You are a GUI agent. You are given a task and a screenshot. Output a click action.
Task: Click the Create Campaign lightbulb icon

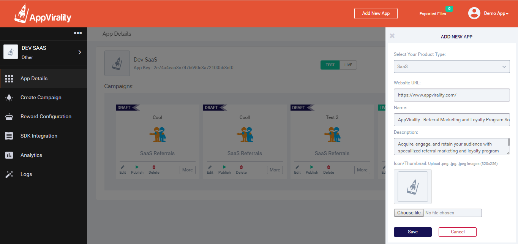tap(9, 98)
